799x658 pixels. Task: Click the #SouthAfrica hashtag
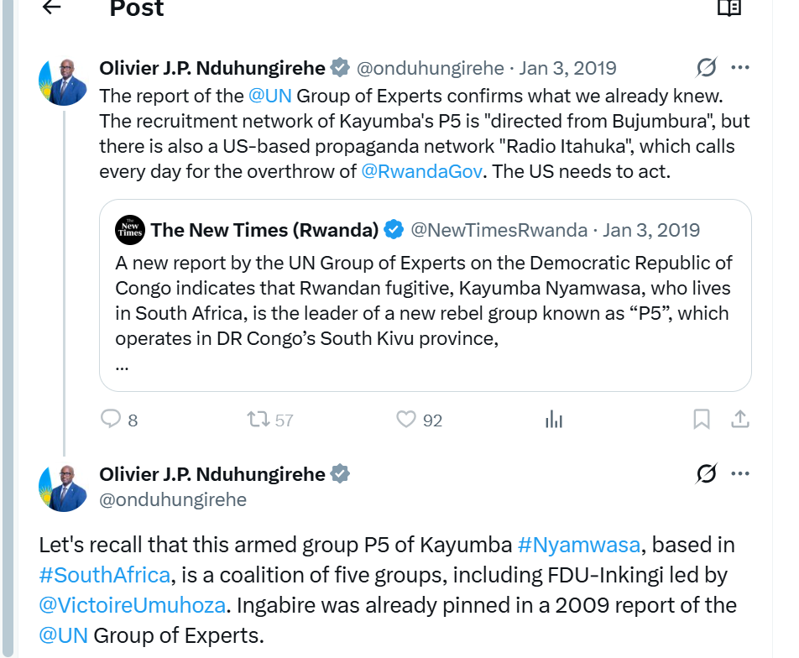pyautogui.click(x=105, y=575)
